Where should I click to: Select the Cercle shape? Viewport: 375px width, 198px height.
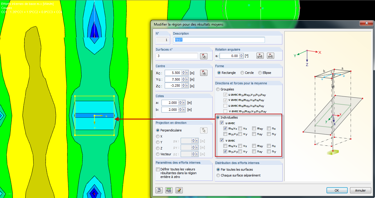click(x=243, y=72)
